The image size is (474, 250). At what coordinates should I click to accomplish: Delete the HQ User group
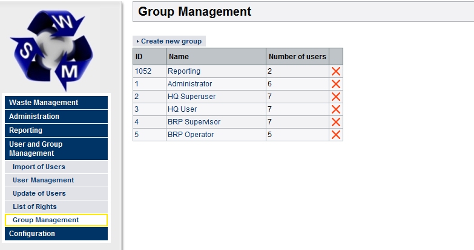[336, 109]
